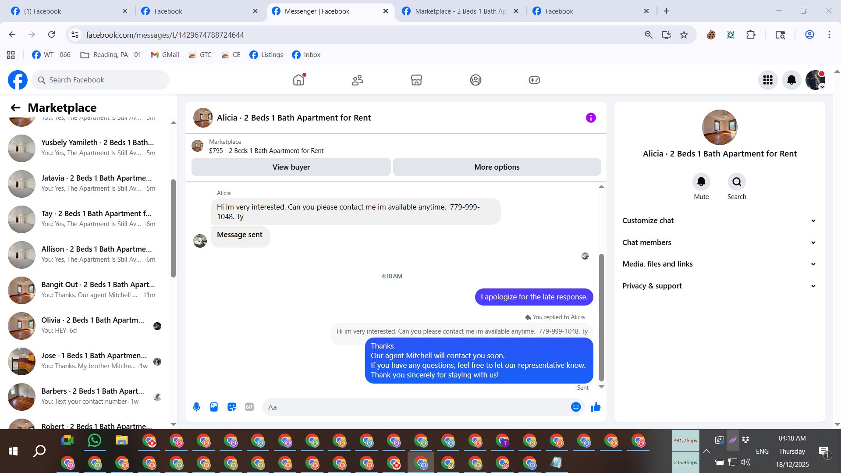Open the account profile picture menu
This screenshot has height=473, width=841.
(x=815, y=80)
